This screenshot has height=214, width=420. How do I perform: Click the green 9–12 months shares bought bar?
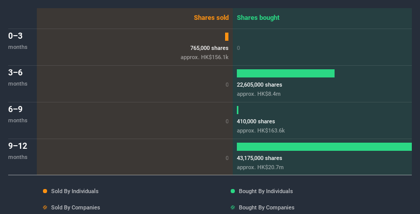tap(324, 147)
